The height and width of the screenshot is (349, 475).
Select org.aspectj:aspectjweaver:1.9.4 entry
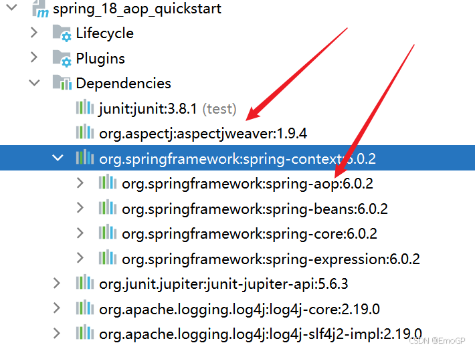pos(203,134)
